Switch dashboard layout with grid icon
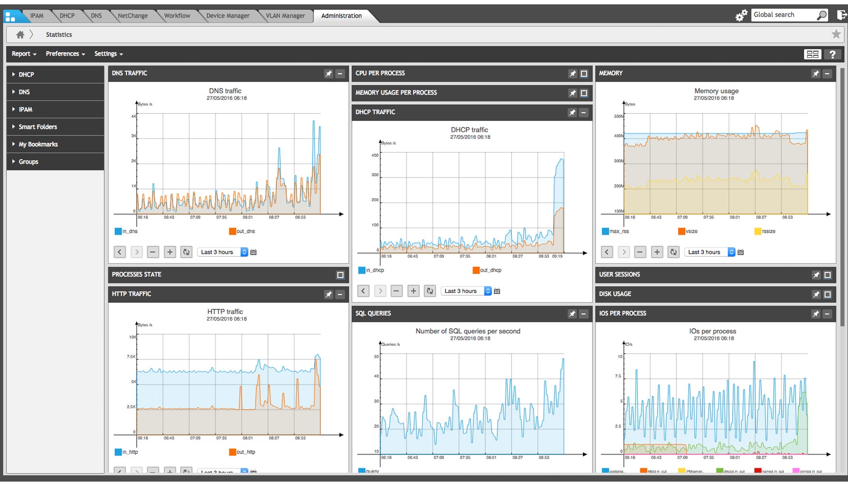848x485 pixels. [x=813, y=54]
